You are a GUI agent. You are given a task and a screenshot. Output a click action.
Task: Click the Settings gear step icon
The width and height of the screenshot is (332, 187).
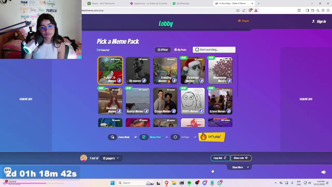pyautogui.click(x=175, y=137)
